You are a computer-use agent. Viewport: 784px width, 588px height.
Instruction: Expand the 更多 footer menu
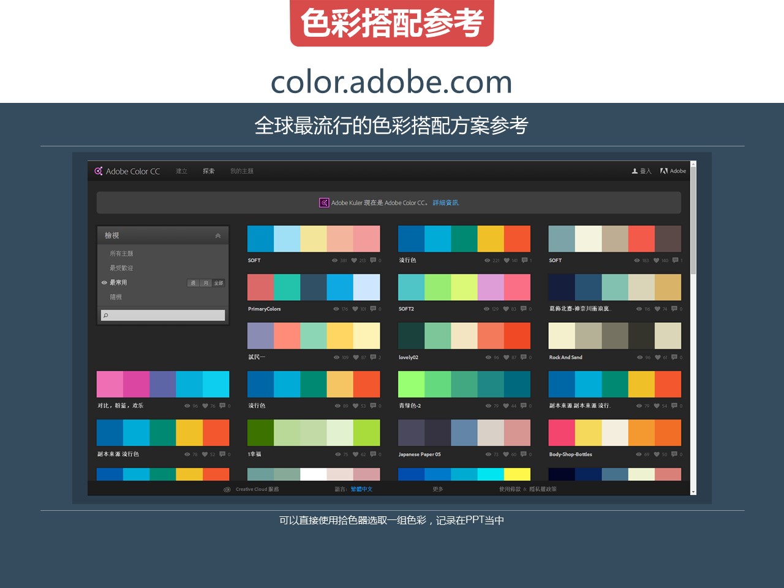point(437,489)
